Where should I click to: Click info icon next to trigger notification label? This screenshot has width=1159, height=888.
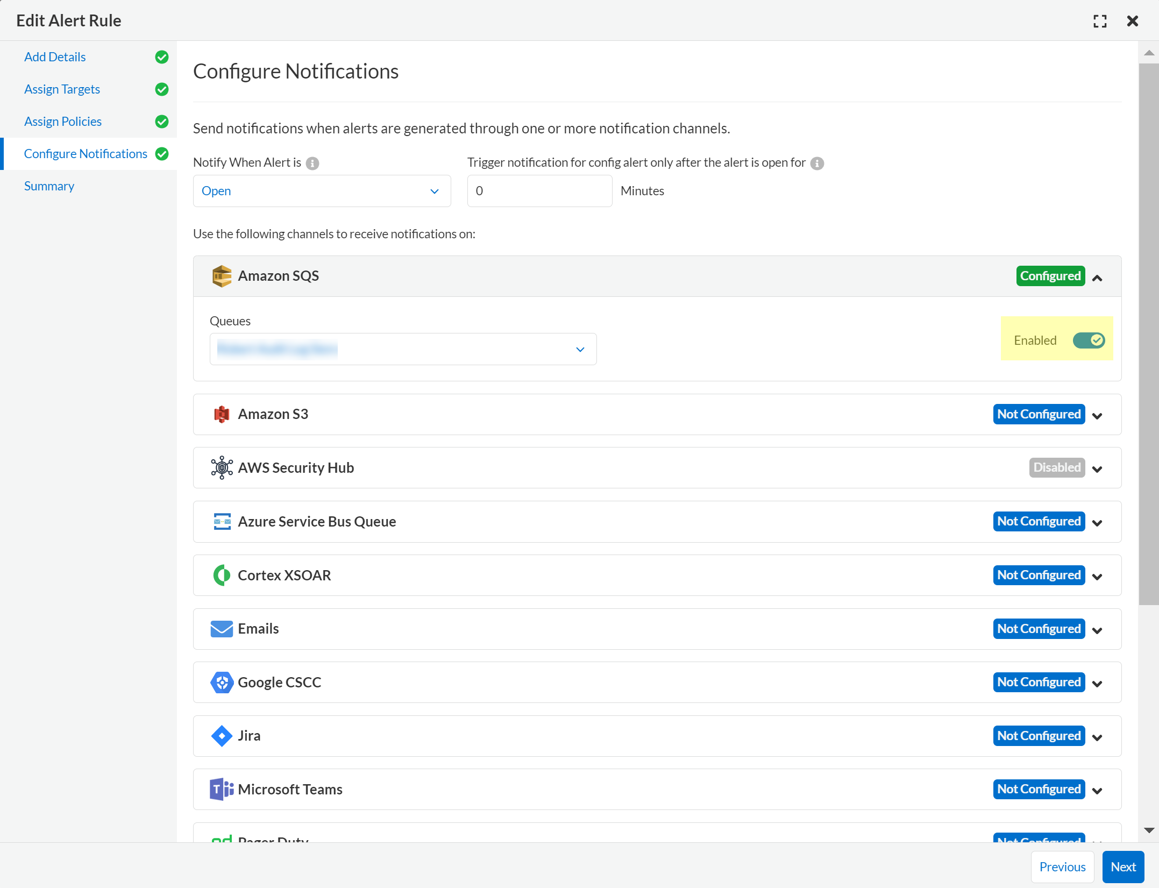tap(817, 163)
